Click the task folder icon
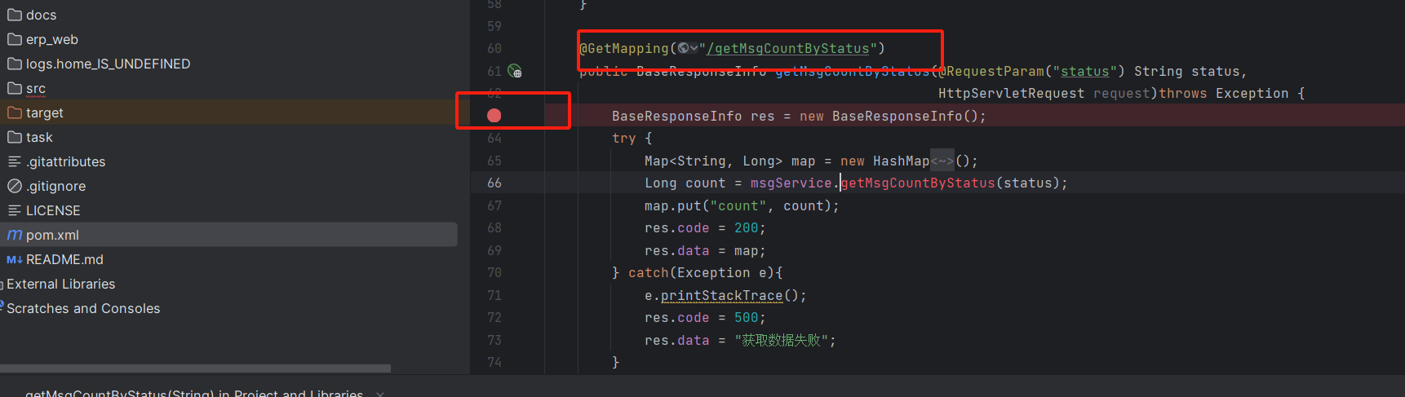The width and height of the screenshot is (1405, 397). tap(15, 137)
